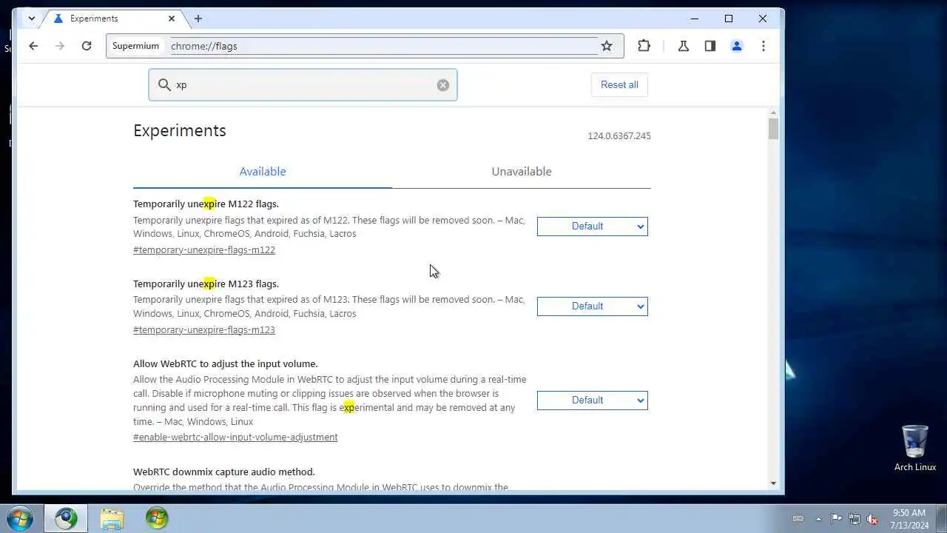Open dropdown for unexpire M122 flags

[593, 227]
